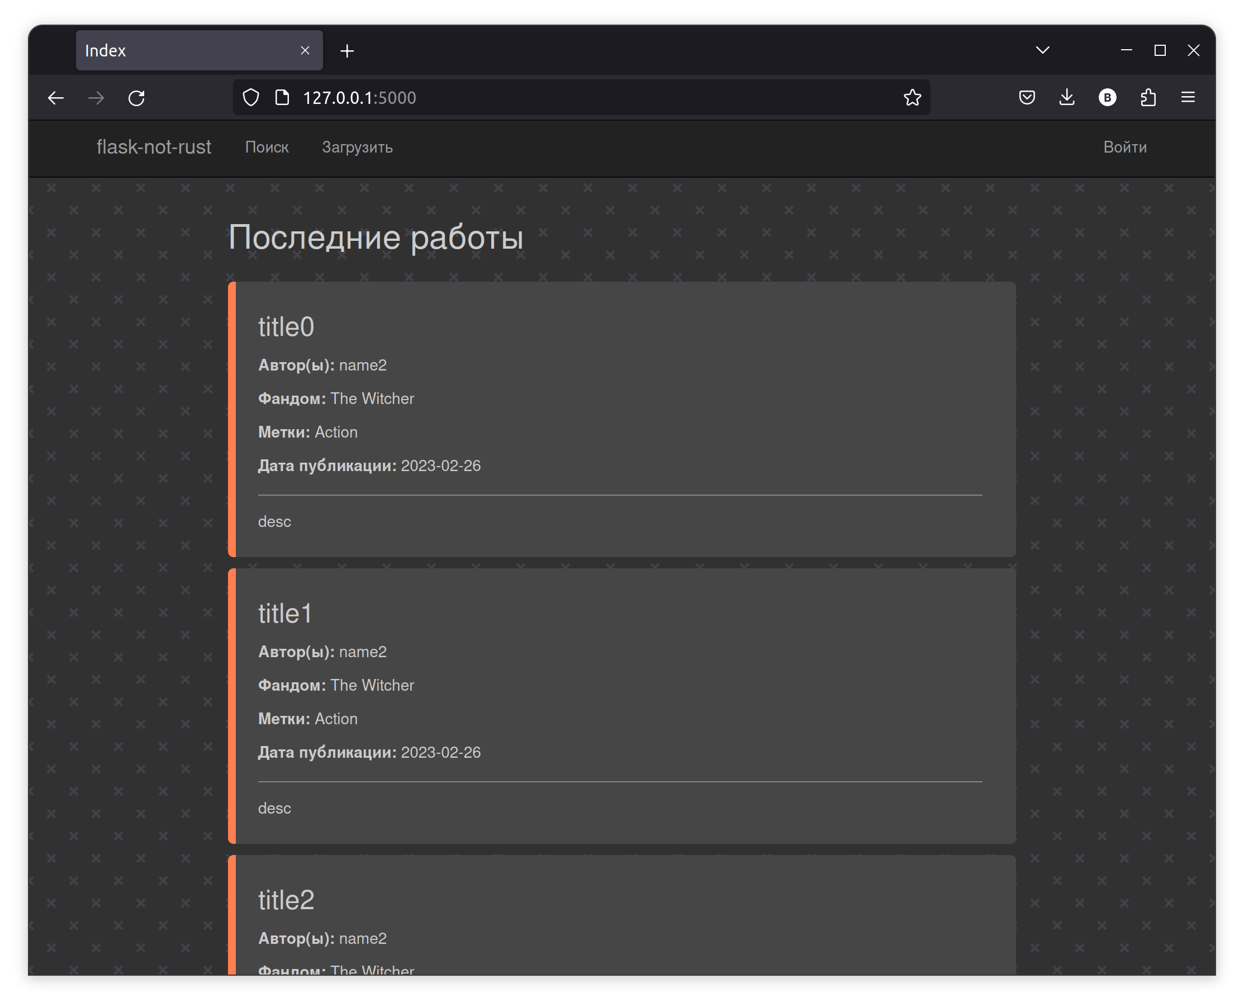Expand the list all tabs chevron
The height and width of the screenshot is (1007, 1244).
coord(1042,50)
